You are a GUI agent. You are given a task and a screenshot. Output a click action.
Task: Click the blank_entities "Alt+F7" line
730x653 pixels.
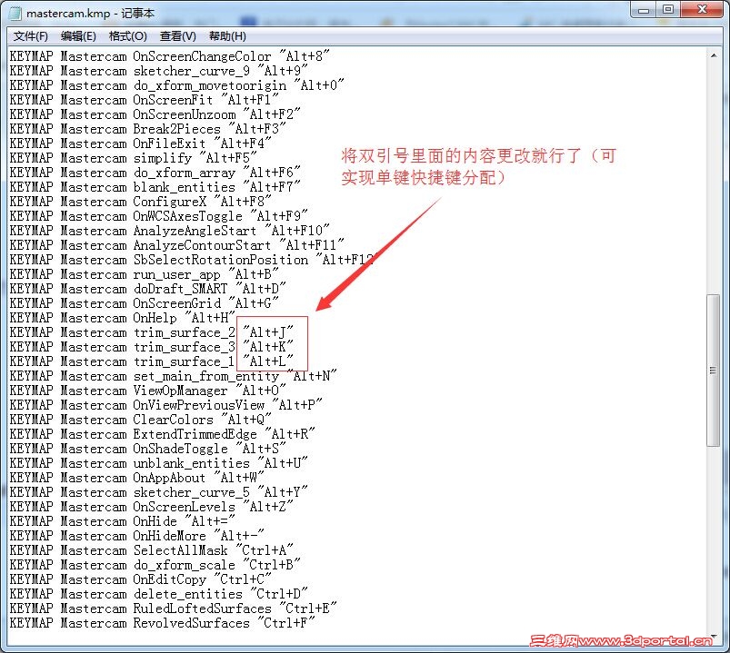click(x=155, y=187)
